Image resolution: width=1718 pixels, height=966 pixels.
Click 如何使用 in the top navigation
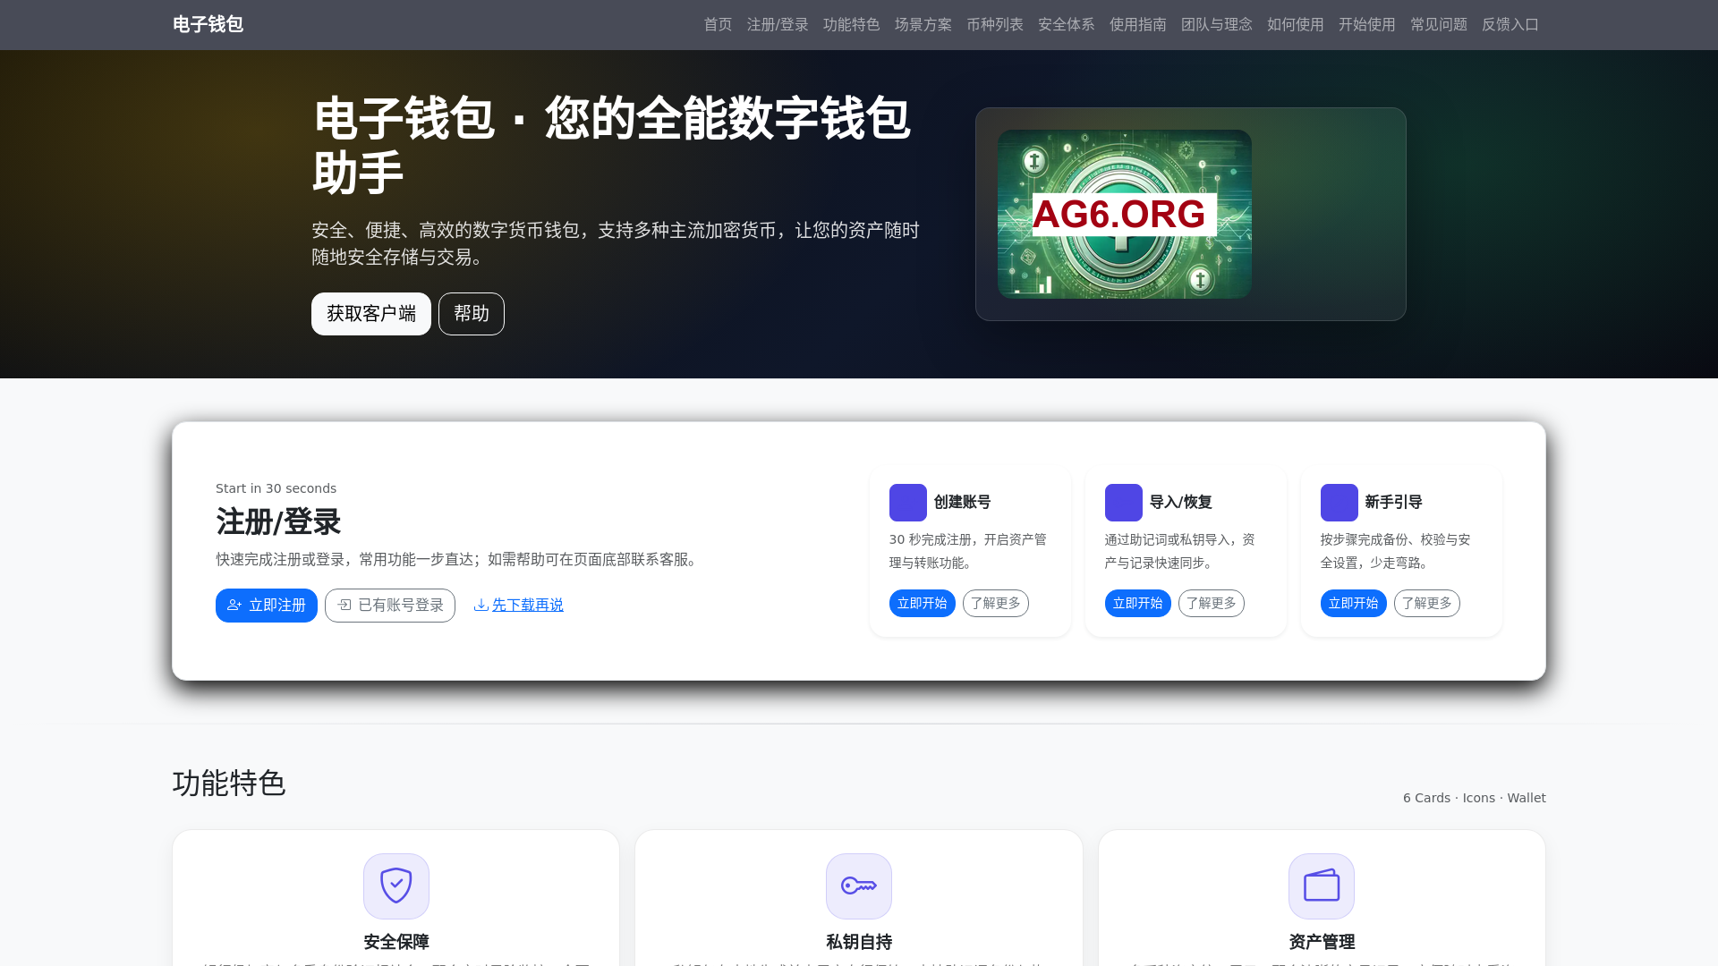[x=1296, y=24]
